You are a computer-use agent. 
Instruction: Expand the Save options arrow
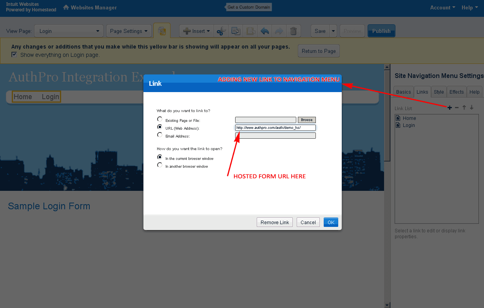333,31
